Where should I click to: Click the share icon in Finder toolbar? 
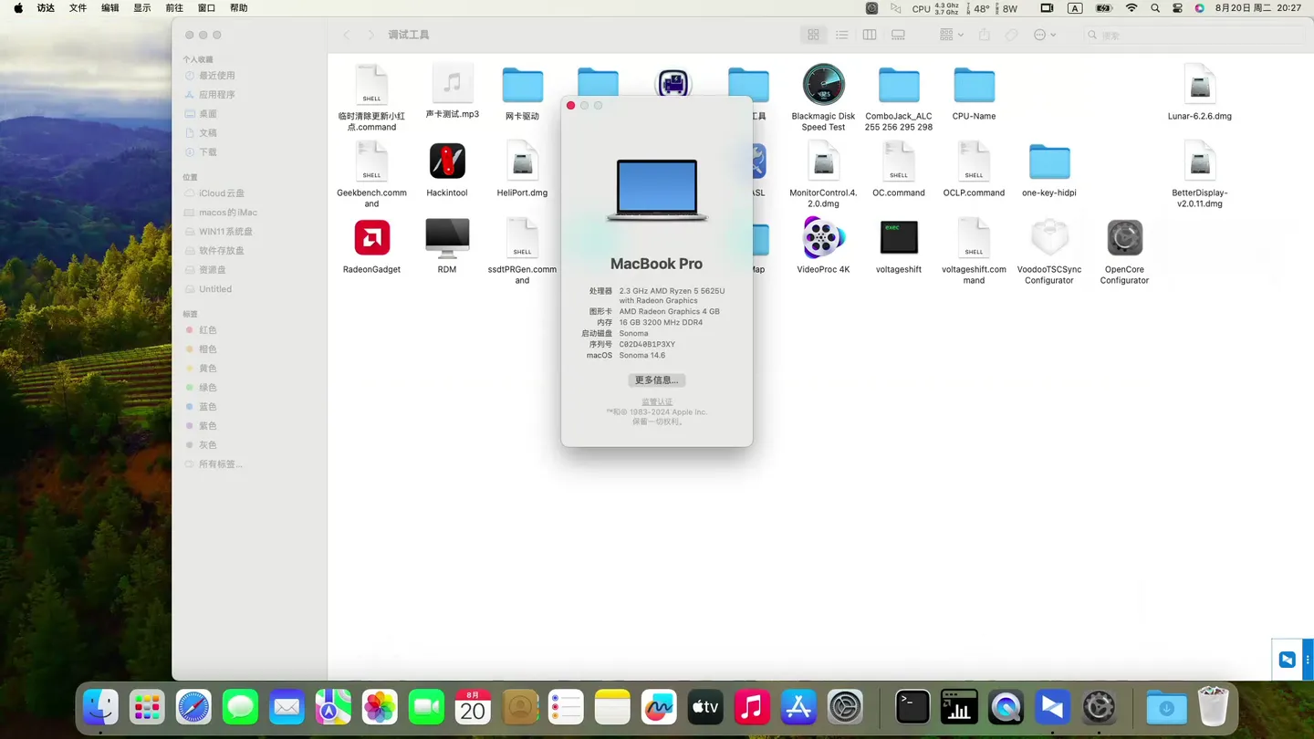pyautogui.click(x=984, y=35)
